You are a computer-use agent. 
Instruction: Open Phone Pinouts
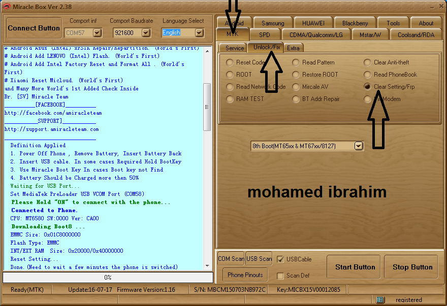click(245, 275)
